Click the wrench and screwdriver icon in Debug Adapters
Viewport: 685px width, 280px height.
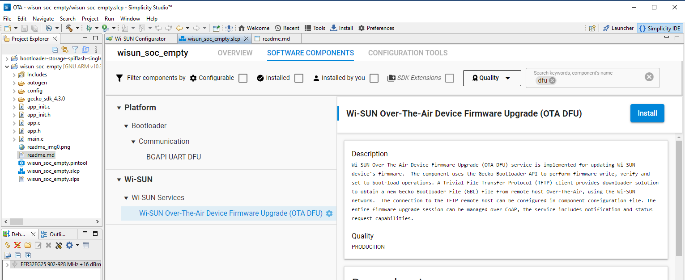59,245
